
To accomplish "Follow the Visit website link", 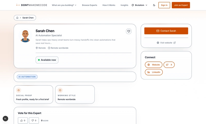I will click(x=166, y=43).
